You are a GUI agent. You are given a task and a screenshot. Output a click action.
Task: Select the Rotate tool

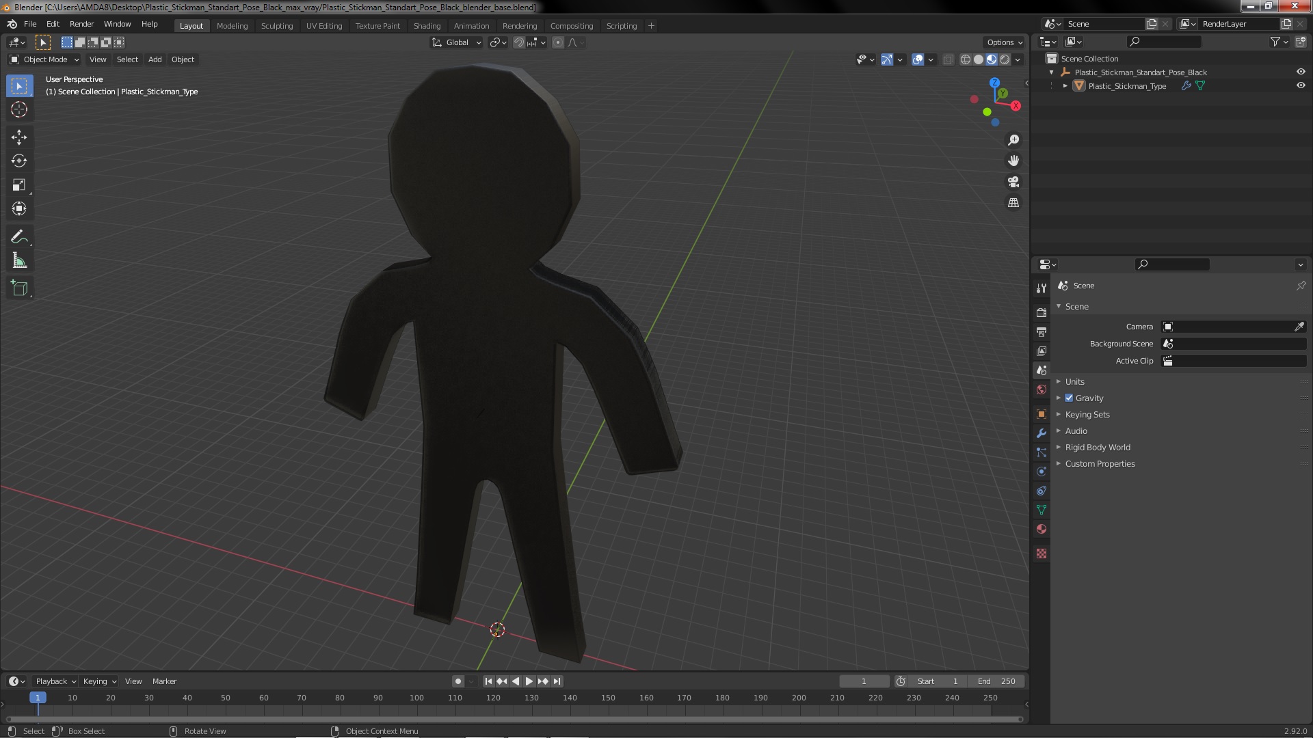[x=19, y=161]
